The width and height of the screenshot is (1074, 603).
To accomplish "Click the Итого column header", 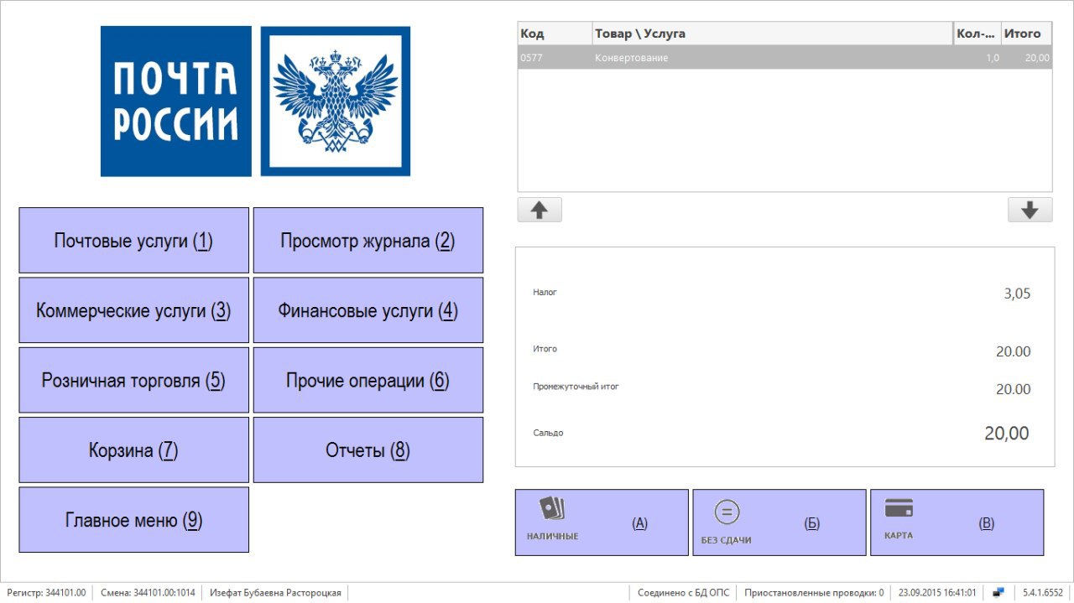I will pos(1026,34).
